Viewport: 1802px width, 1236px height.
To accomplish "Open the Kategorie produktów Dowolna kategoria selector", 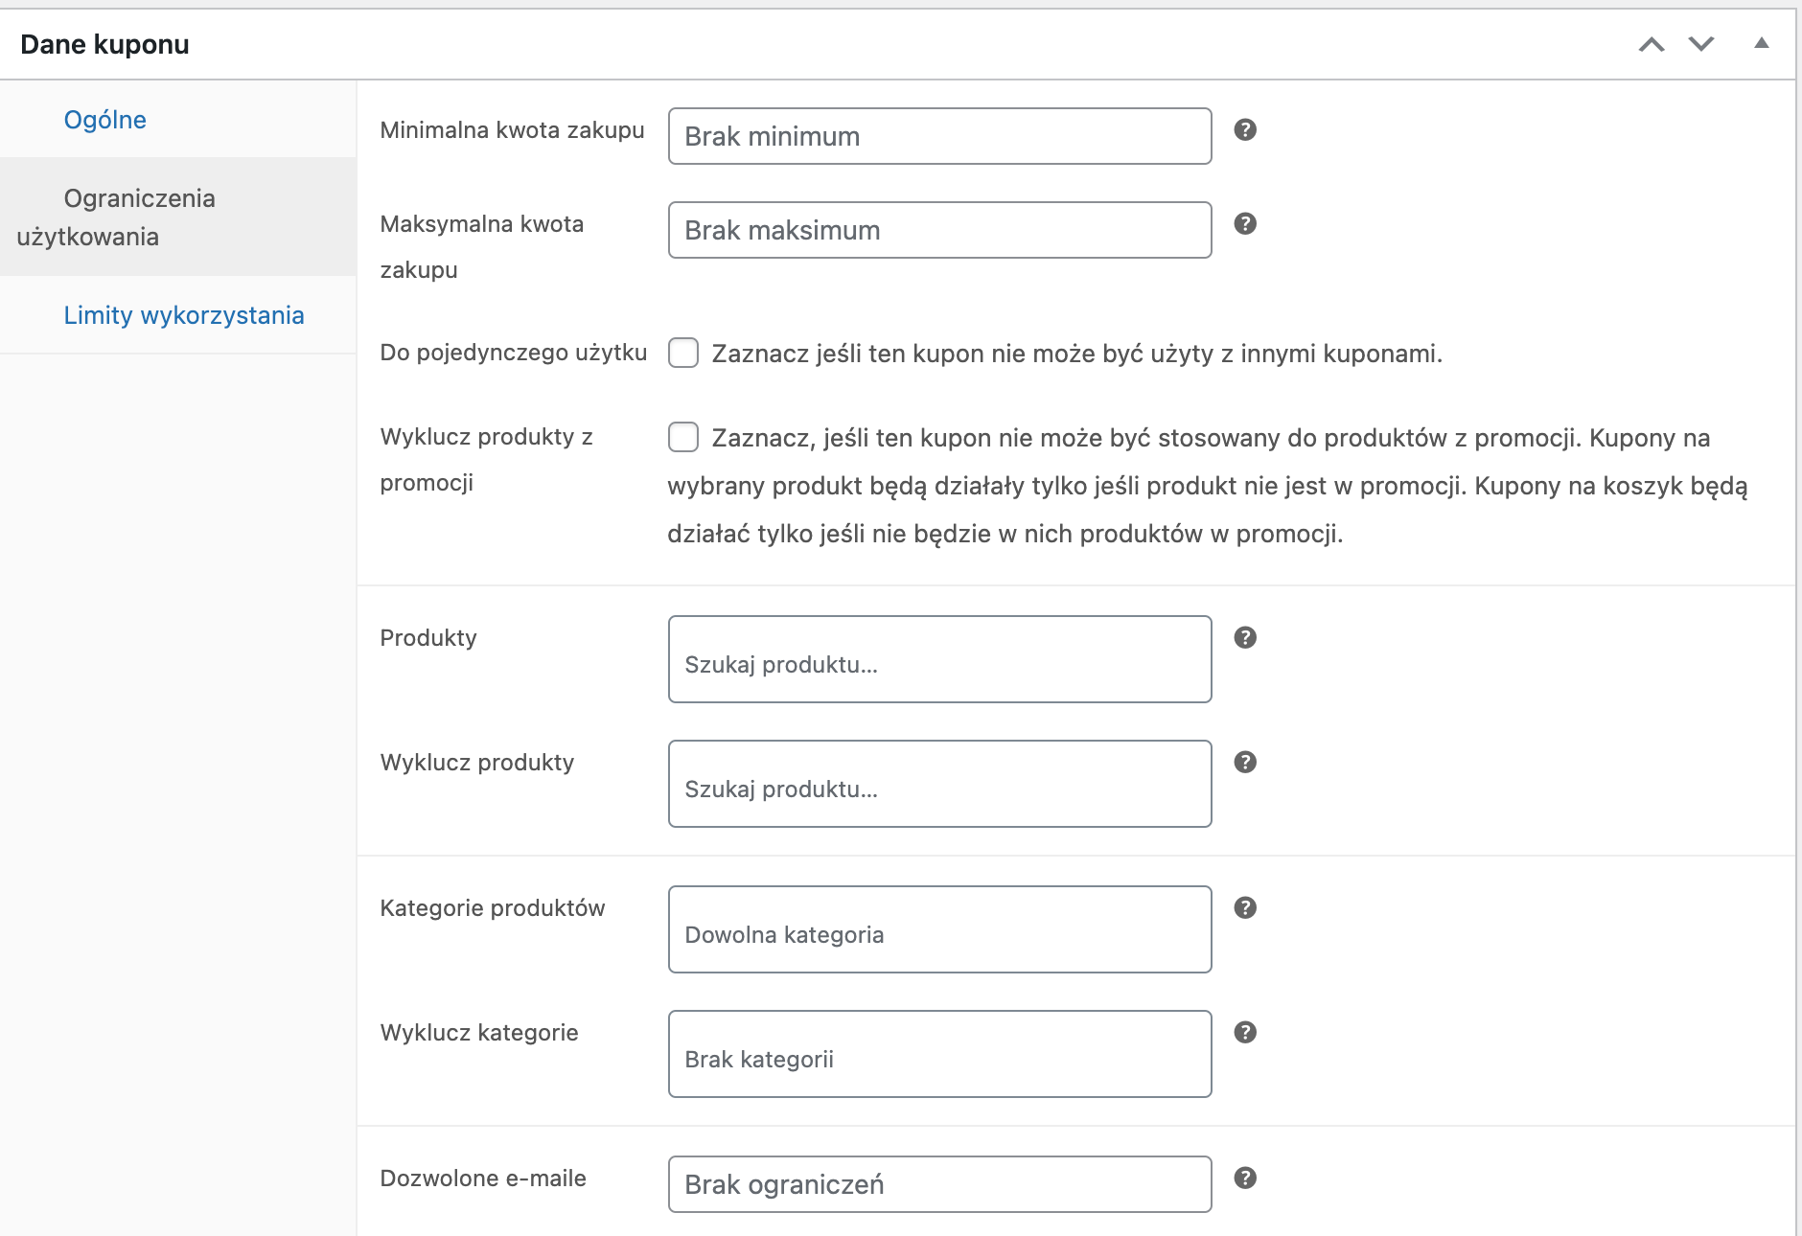I will [939, 929].
